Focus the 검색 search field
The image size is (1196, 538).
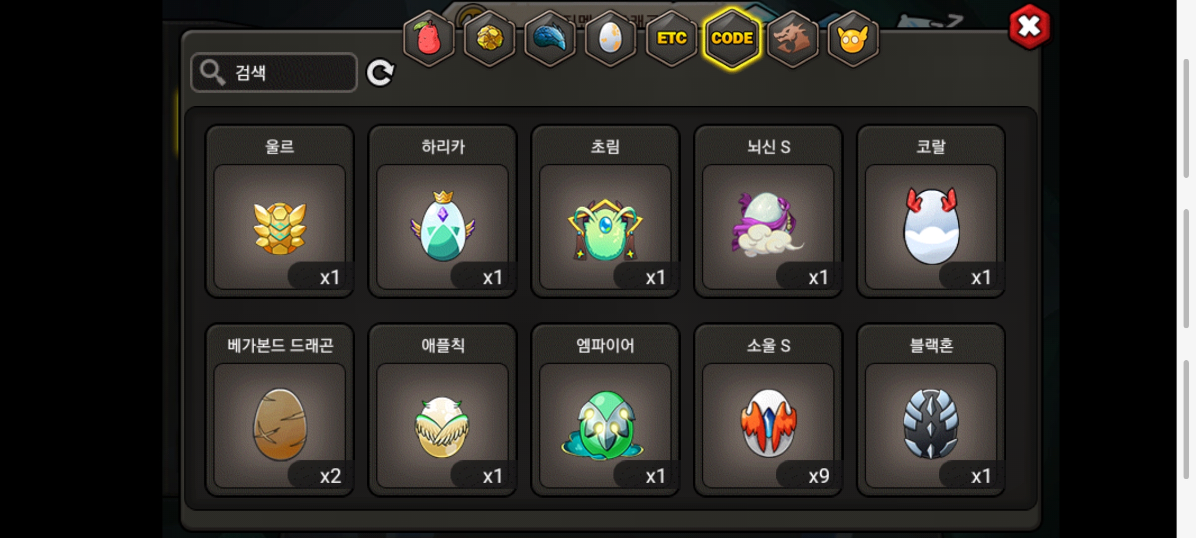click(274, 73)
